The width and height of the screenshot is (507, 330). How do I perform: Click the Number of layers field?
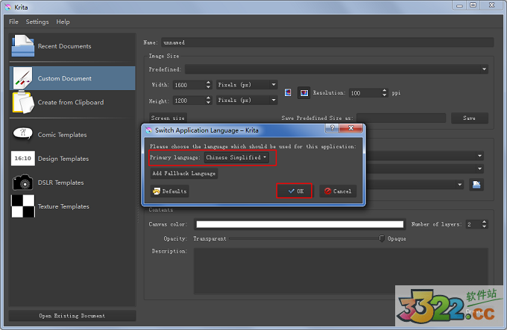tap(473, 224)
